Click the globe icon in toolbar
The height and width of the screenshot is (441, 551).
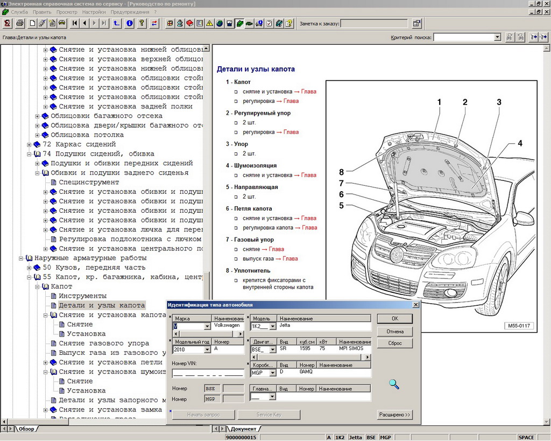[x=220, y=23]
